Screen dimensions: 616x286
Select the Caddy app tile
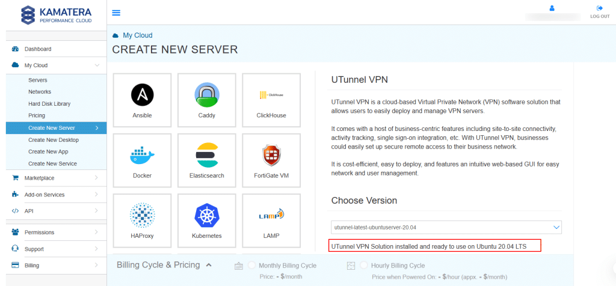(207, 100)
